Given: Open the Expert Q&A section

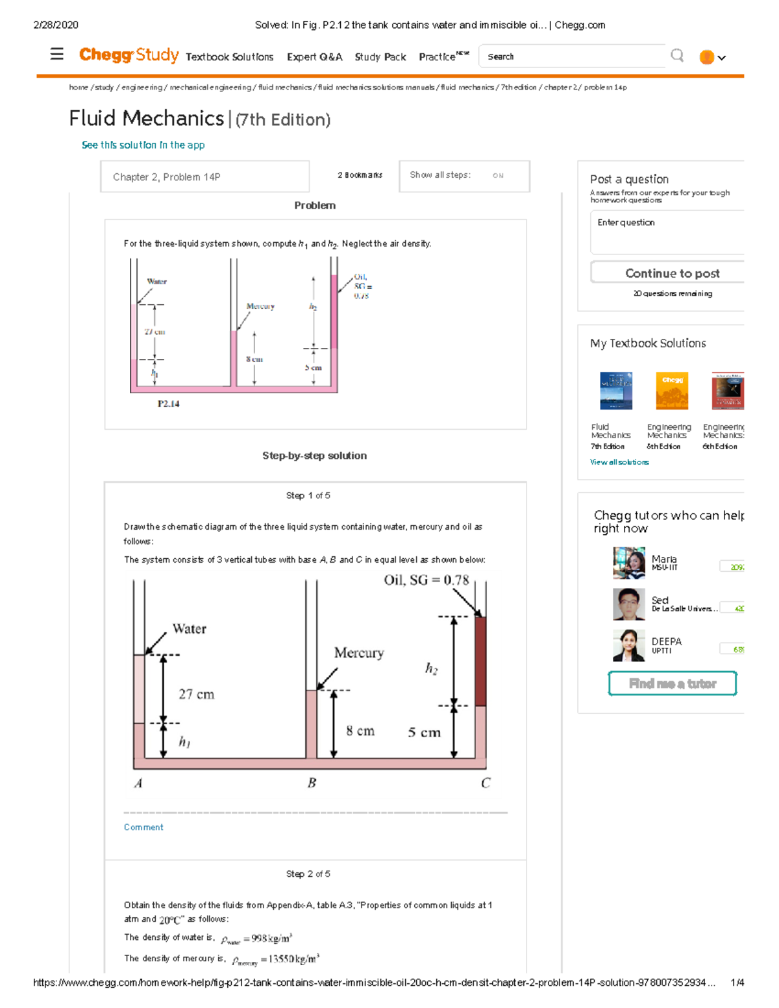Looking at the screenshot, I should coord(314,57).
